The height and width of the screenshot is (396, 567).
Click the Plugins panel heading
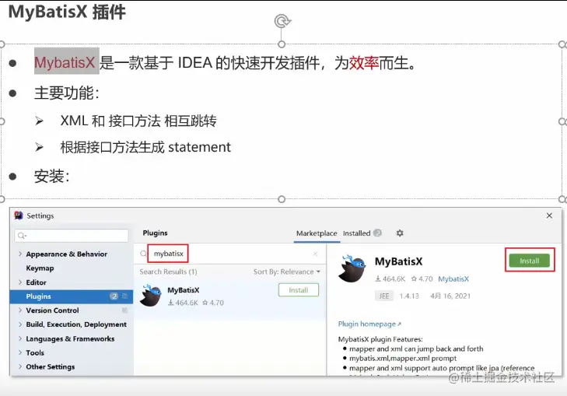pyautogui.click(x=155, y=233)
